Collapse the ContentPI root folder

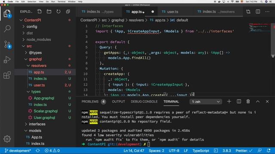(x=33, y=20)
